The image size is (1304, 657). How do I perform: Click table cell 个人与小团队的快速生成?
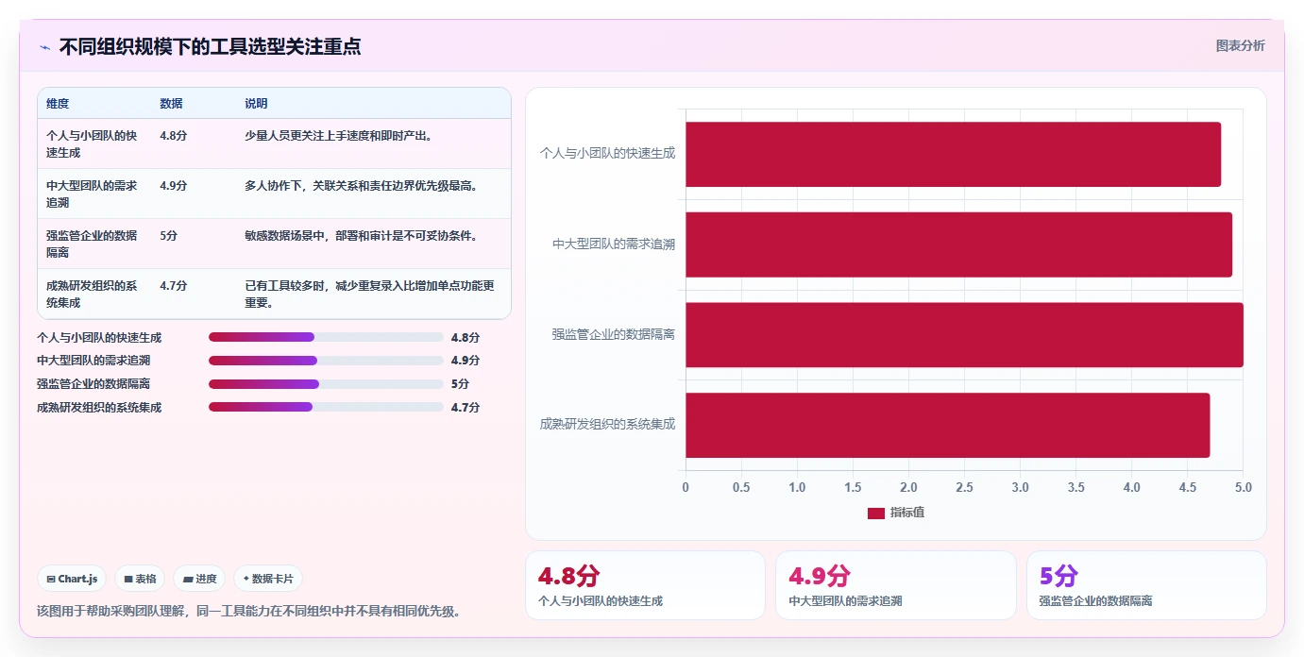[92, 143]
